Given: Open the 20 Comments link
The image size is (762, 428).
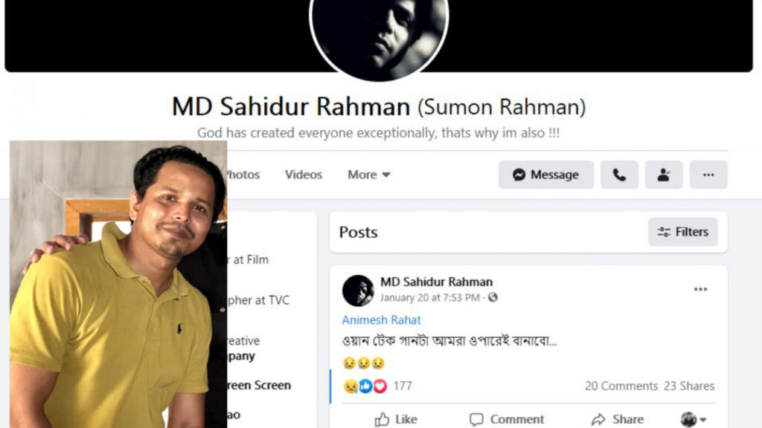Looking at the screenshot, I should pyautogui.click(x=621, y=386).
